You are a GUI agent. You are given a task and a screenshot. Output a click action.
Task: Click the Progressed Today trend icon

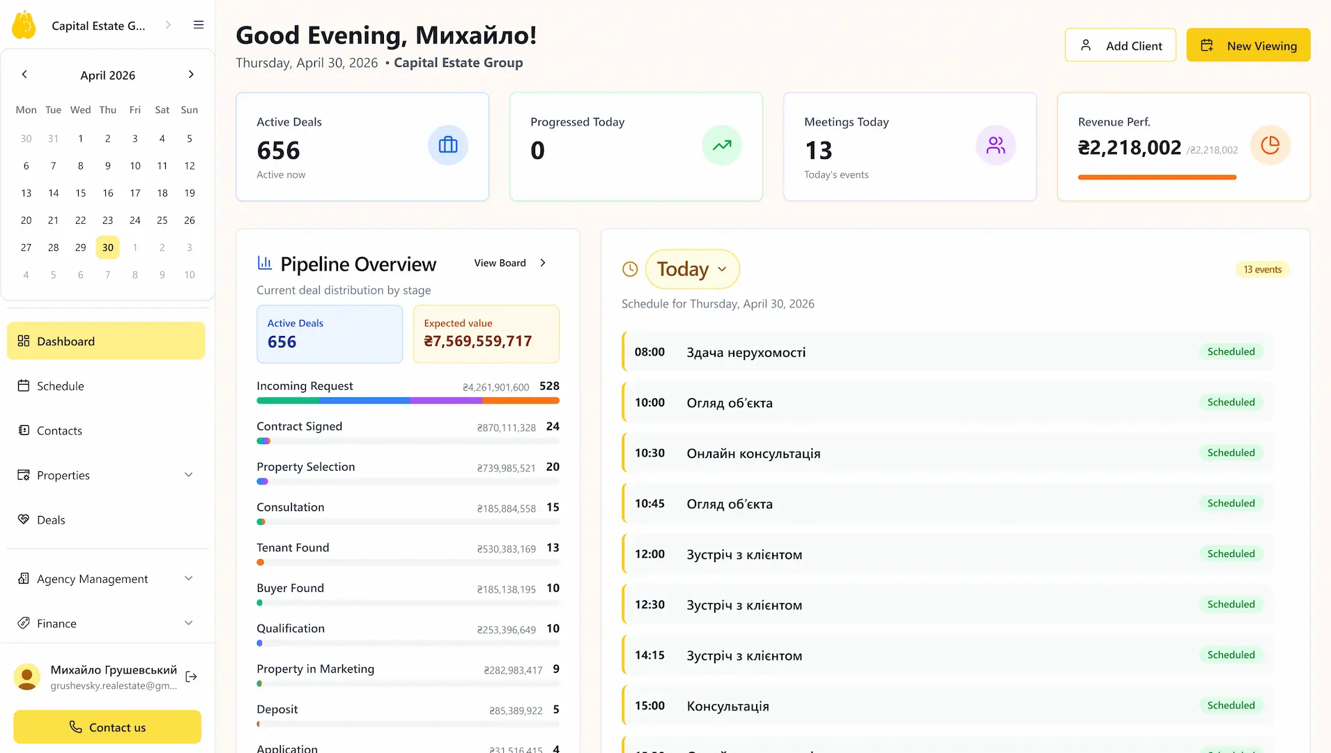click(722, 145)
